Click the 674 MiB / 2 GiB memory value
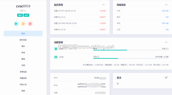Image resolution: width=172 pixels, height=95 pixels. (162, 57)
